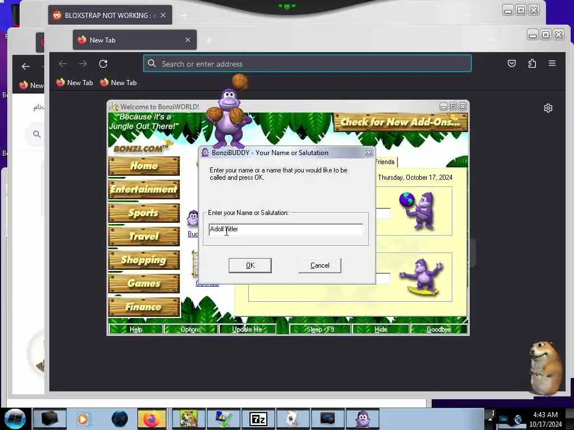Click the hamster desktop character
Image resolution: width=574 pixels, height=430 pixels.
(547, 368)
